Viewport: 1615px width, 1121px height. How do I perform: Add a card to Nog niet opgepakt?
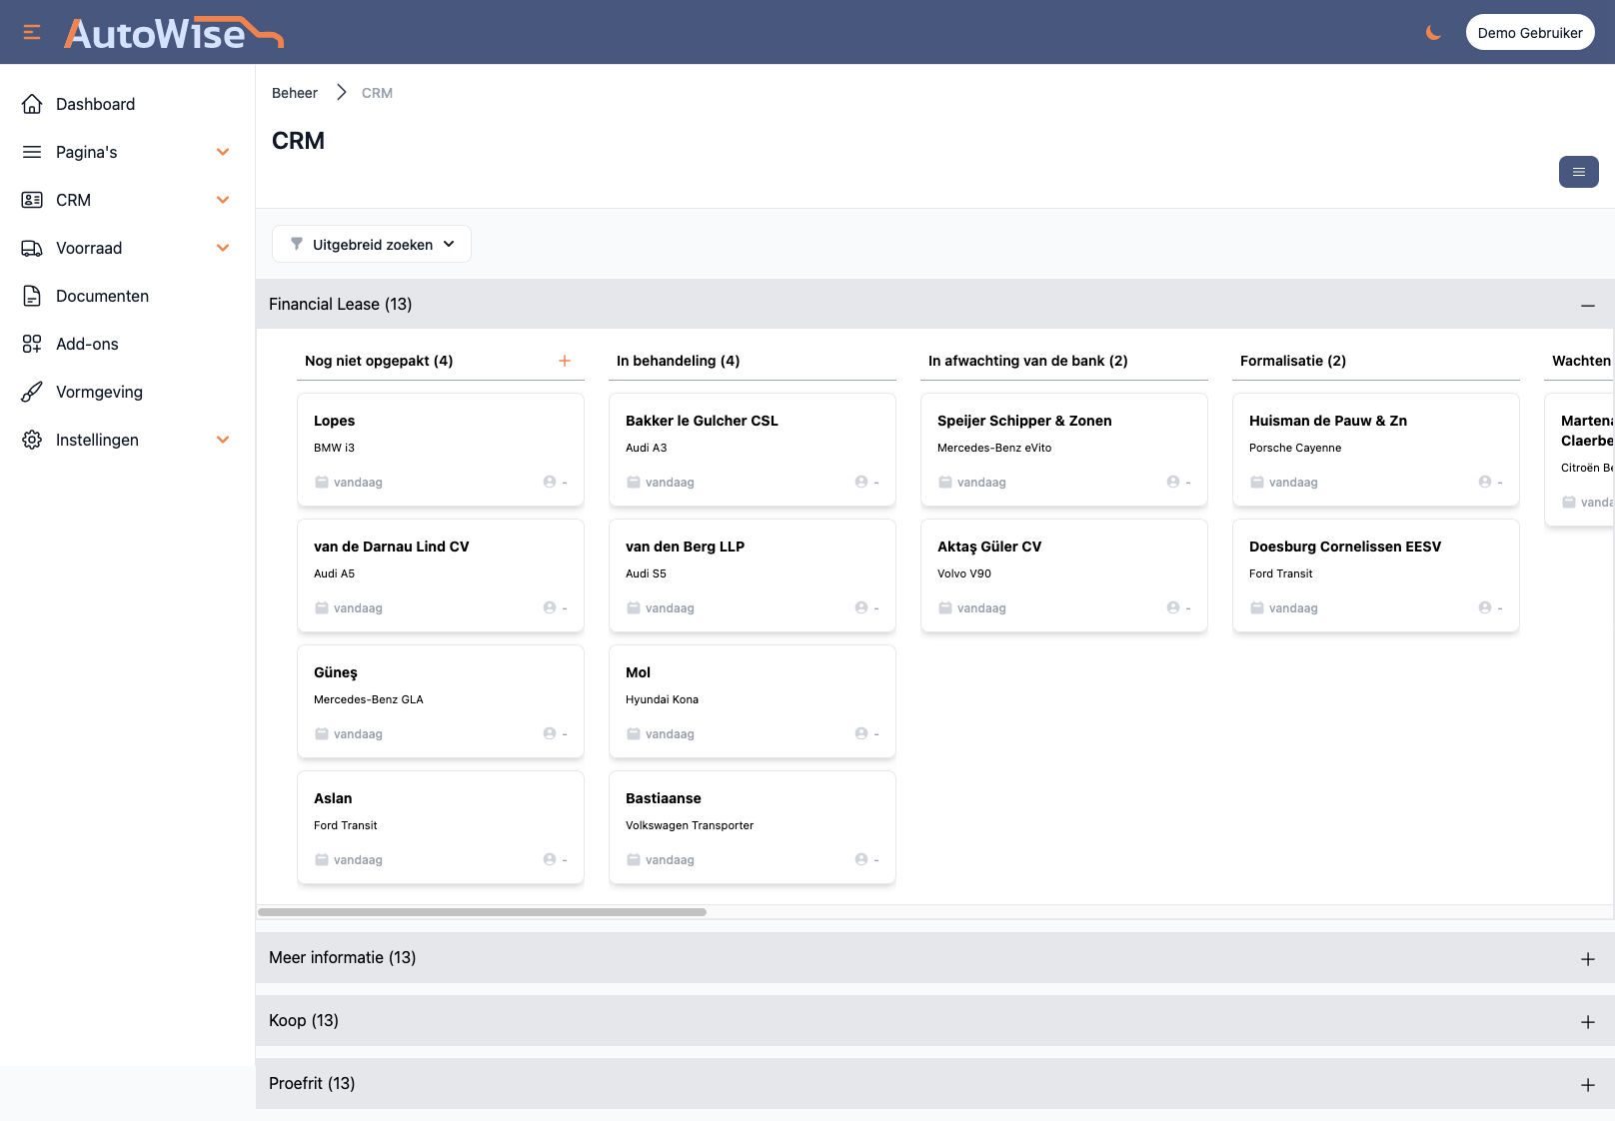coord(565,361)
